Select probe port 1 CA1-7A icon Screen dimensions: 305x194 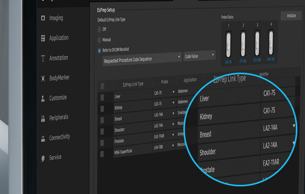[228, 45]
